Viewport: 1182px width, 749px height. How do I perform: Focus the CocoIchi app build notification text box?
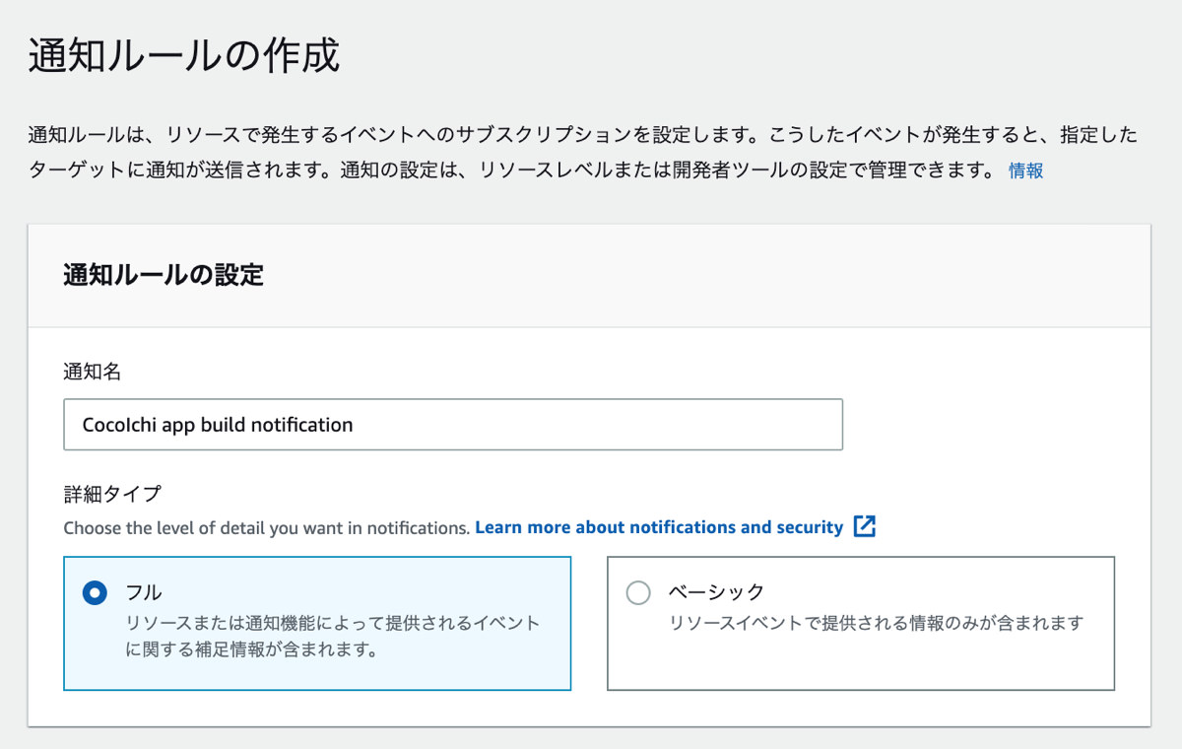(x=453, y=424)
